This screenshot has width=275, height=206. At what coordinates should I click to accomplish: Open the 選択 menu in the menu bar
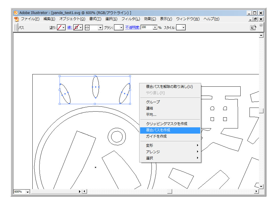click(111, 19)
